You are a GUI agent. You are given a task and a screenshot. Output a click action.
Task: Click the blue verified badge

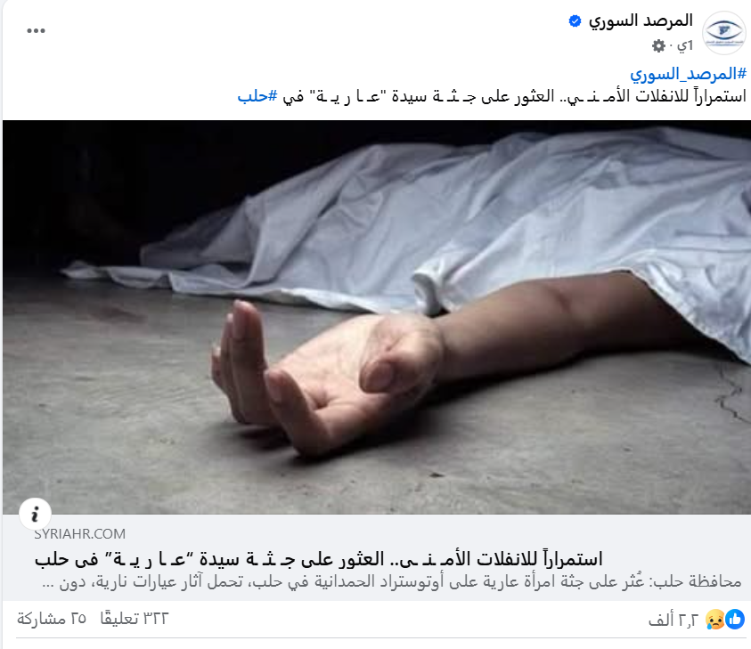(x=575, y=21)
